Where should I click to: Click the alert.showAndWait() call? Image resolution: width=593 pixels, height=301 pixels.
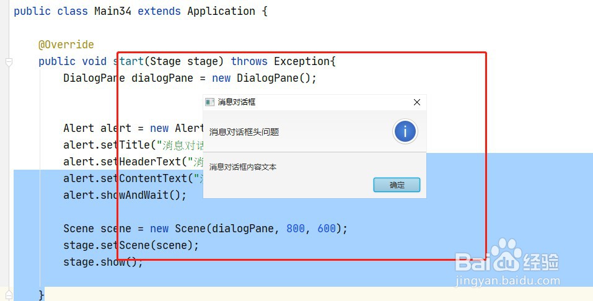click(x=125, y=195)
